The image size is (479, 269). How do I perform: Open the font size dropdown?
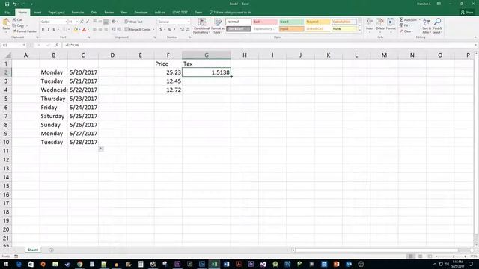pyautogui.click(x=76, y=22)
